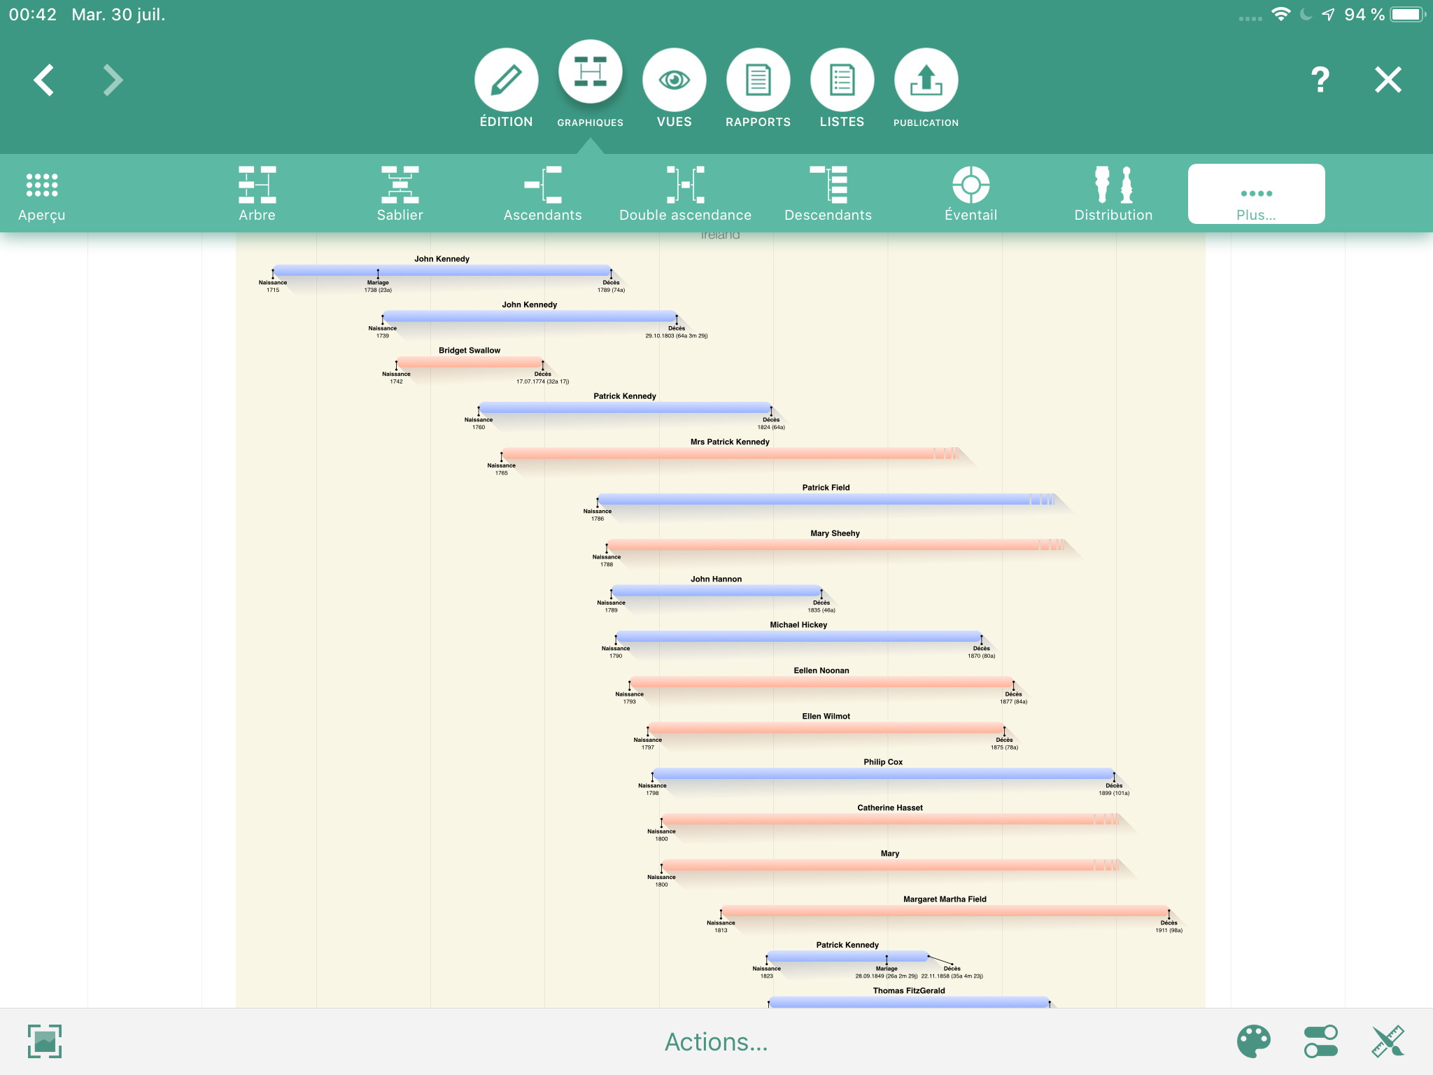
Task: Open the Actions... menu
Action: tap(716, 1041)
